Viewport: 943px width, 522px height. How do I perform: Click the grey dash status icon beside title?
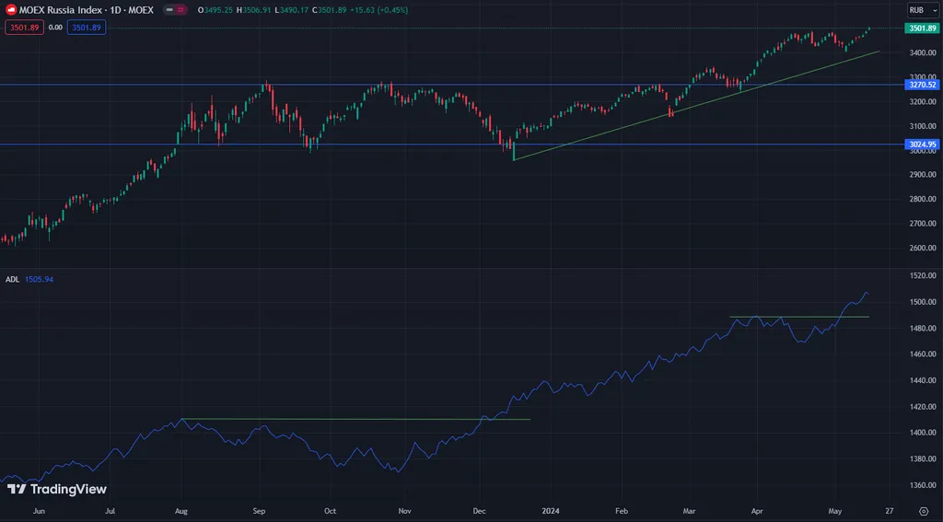pyautogui.click(x=169, y=9)
